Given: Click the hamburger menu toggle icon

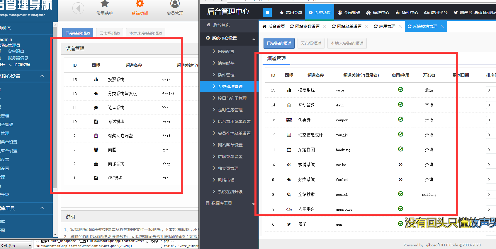Looking at the screenshot, I should pos(267,12).
